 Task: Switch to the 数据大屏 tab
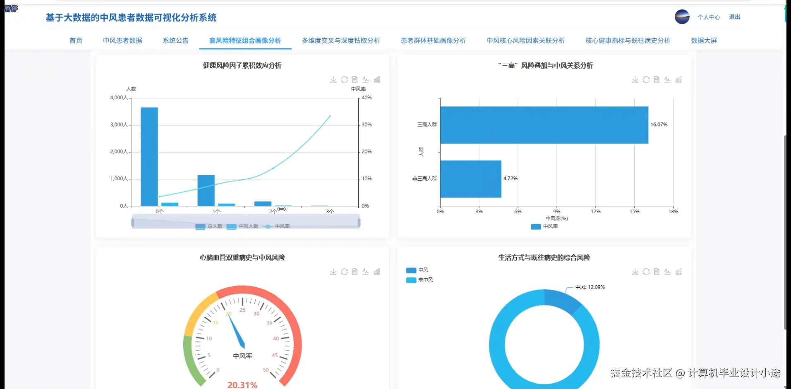[704, 41]
